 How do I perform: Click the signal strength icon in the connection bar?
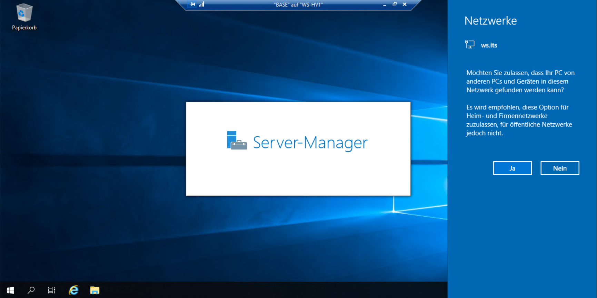pyautogui.click(x=202, y=4)
